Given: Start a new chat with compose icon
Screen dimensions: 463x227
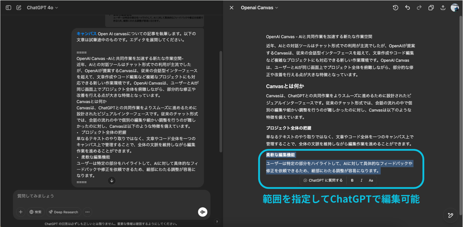Looking at the screenshot, I should coord(19,7).
